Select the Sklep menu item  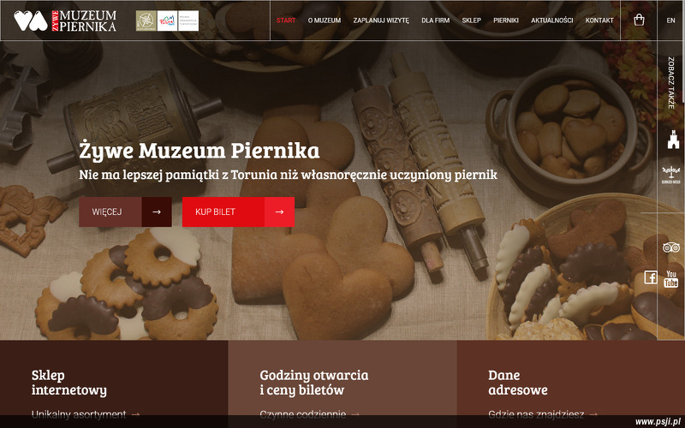472,20
